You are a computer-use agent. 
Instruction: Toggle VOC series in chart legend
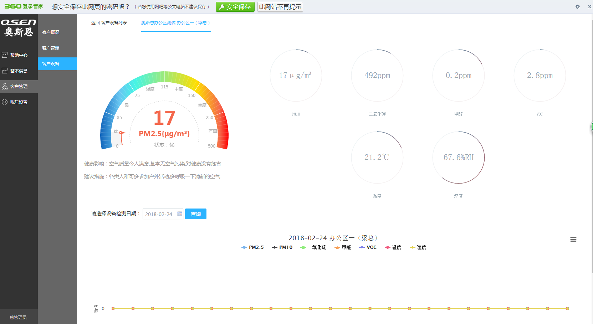[368, 247]
